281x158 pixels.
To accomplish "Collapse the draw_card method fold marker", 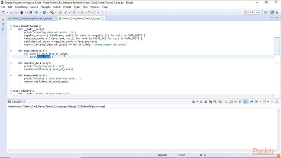I will tap(11, 75).
